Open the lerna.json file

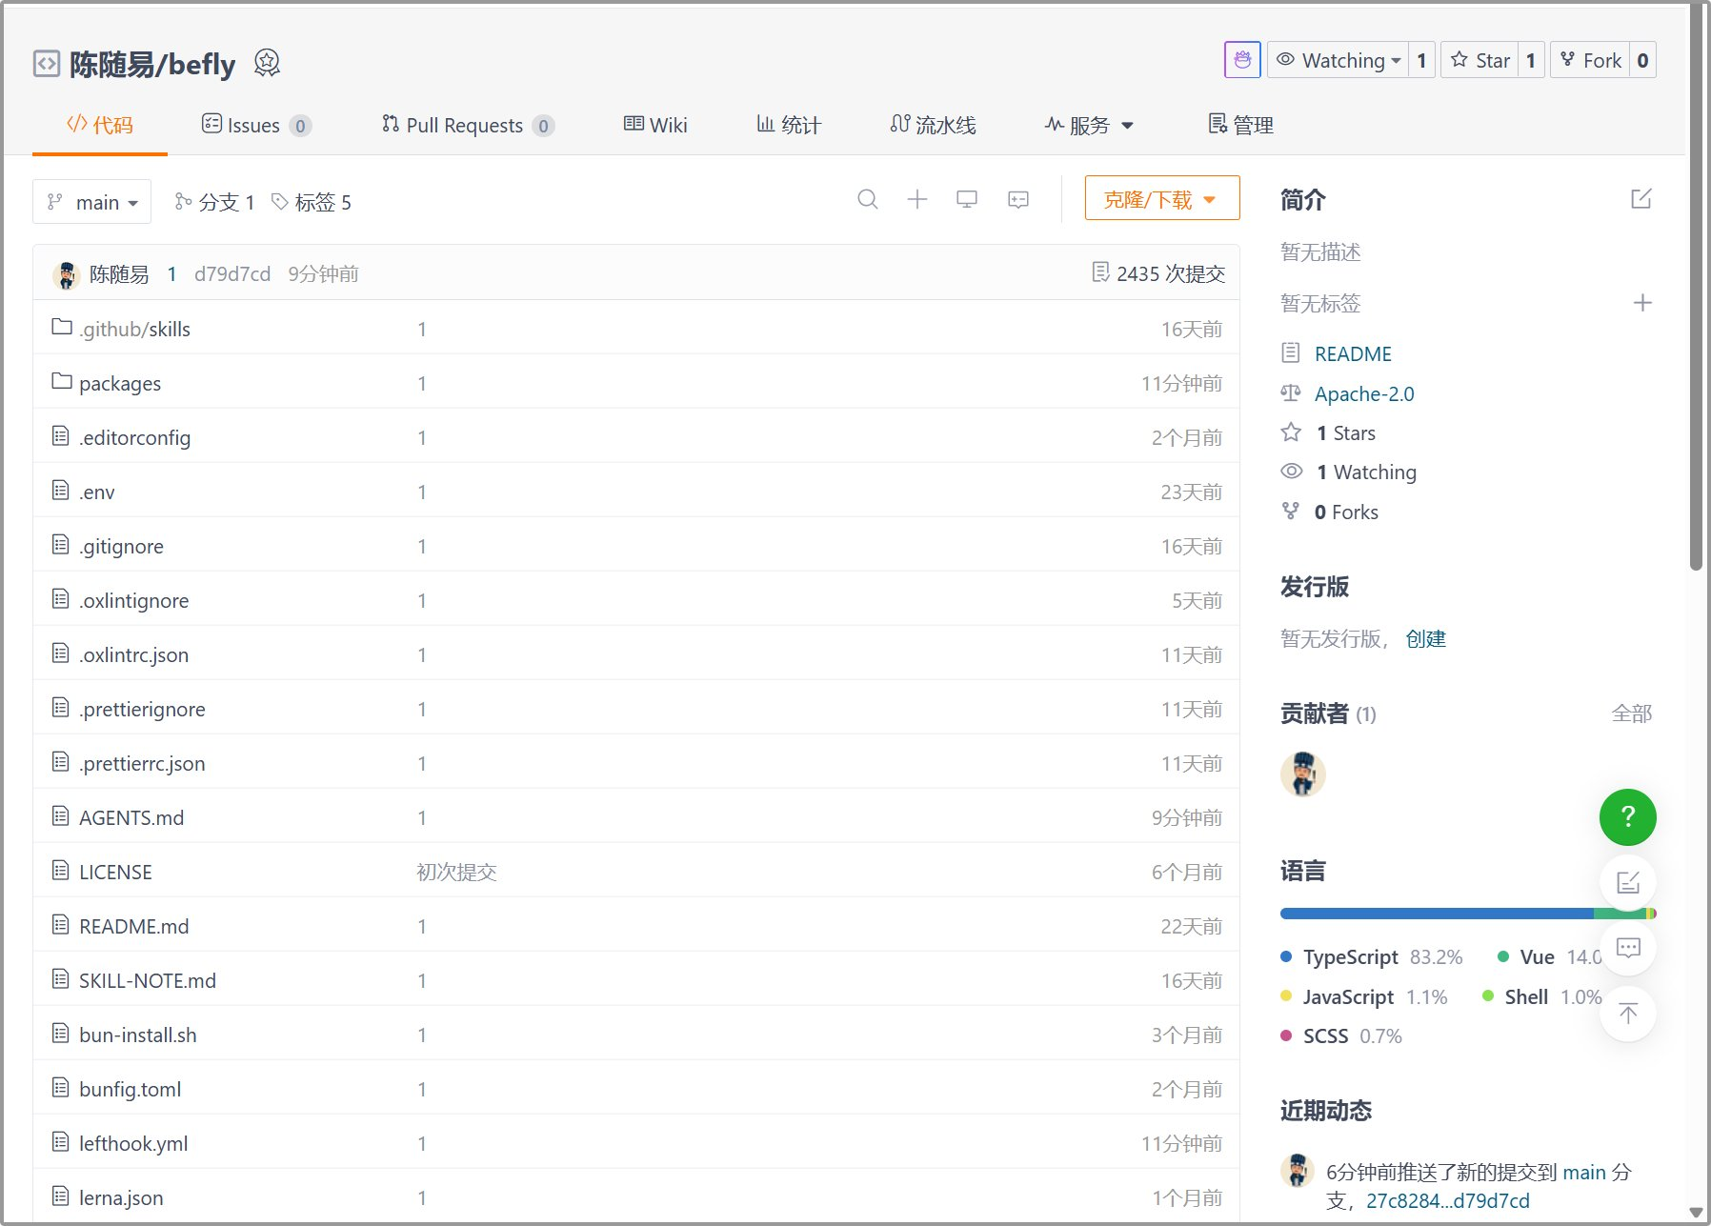pos(121,1197)
